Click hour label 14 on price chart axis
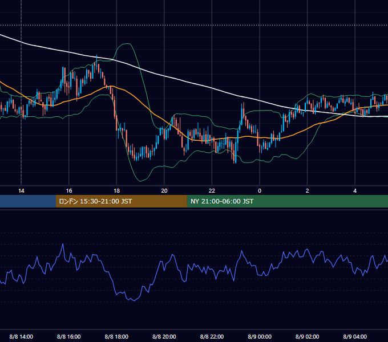The image size is (388, 342). pyautogui.click(x=21, y=191)
